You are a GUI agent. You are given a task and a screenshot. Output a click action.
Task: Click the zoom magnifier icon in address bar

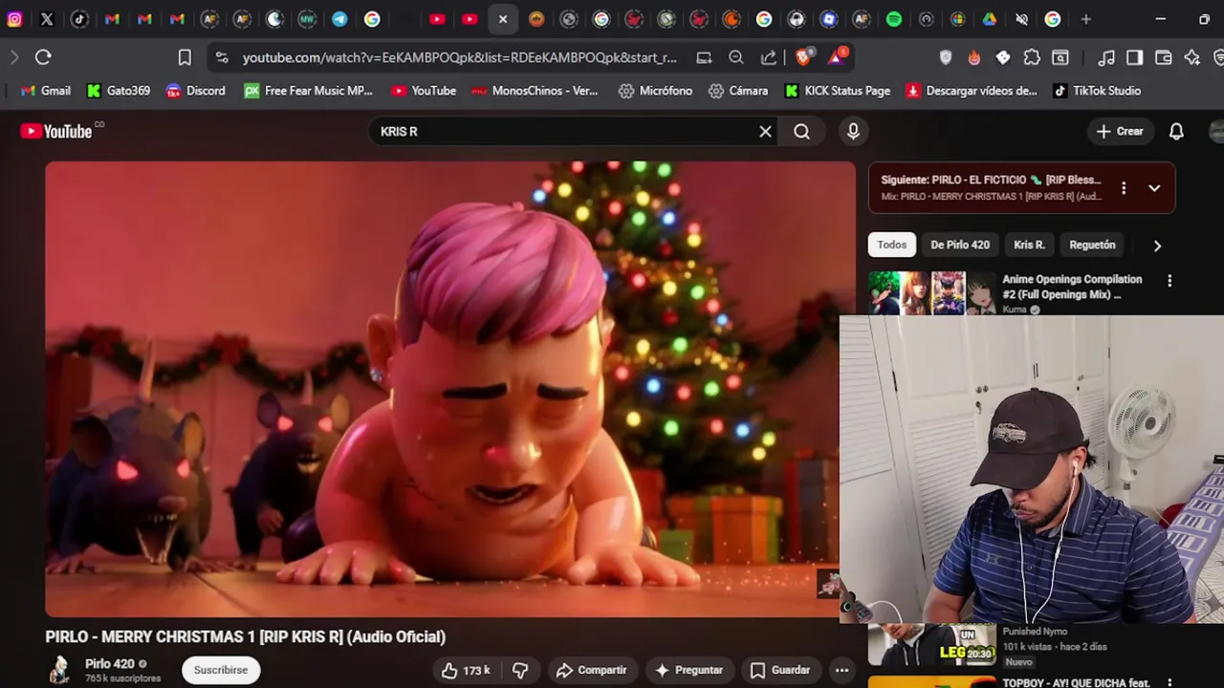coord(736,57)
